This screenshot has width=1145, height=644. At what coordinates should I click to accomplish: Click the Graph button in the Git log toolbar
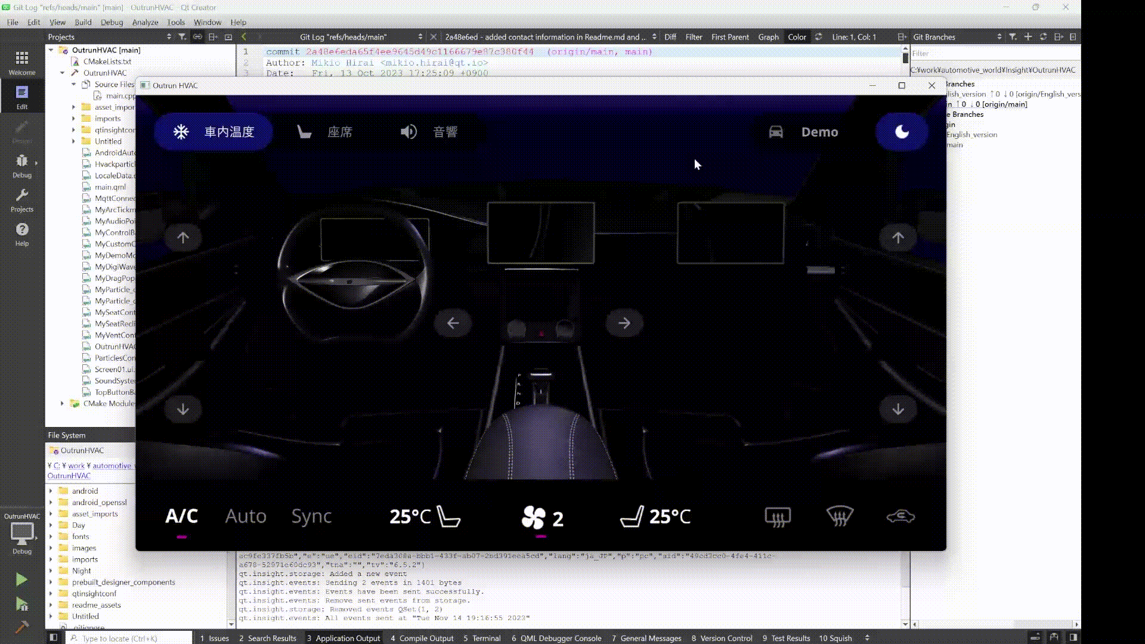(x=768, y=37)
